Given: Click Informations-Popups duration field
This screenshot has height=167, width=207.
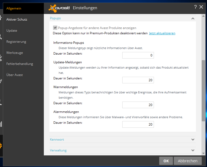Looking at the screenshot, I should [x=138, y=55].
